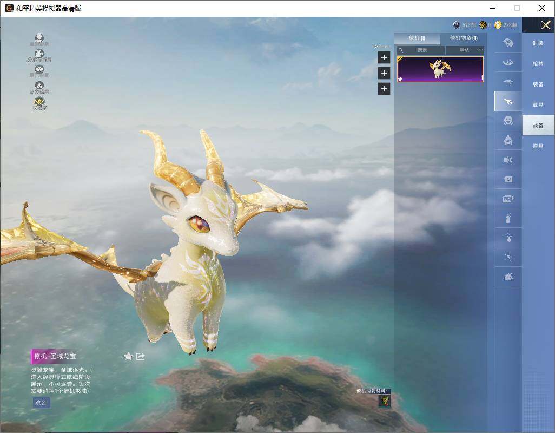Select the dragon wingman thumbnail card
The image size is (555, 433).
click(x=440, y=69)
